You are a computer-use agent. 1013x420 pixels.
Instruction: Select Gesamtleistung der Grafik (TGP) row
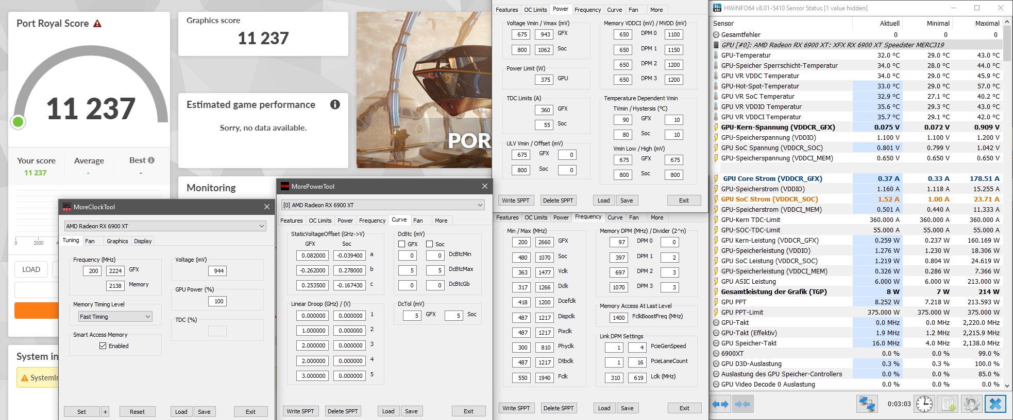[x=857, y=291]
